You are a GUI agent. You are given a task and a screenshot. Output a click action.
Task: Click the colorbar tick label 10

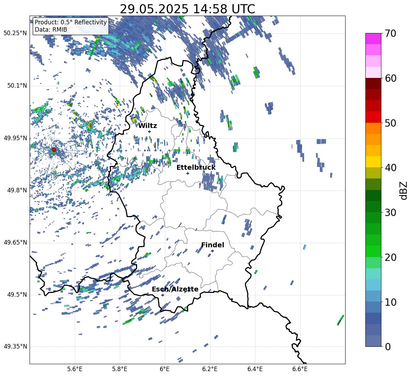point(391,302)
